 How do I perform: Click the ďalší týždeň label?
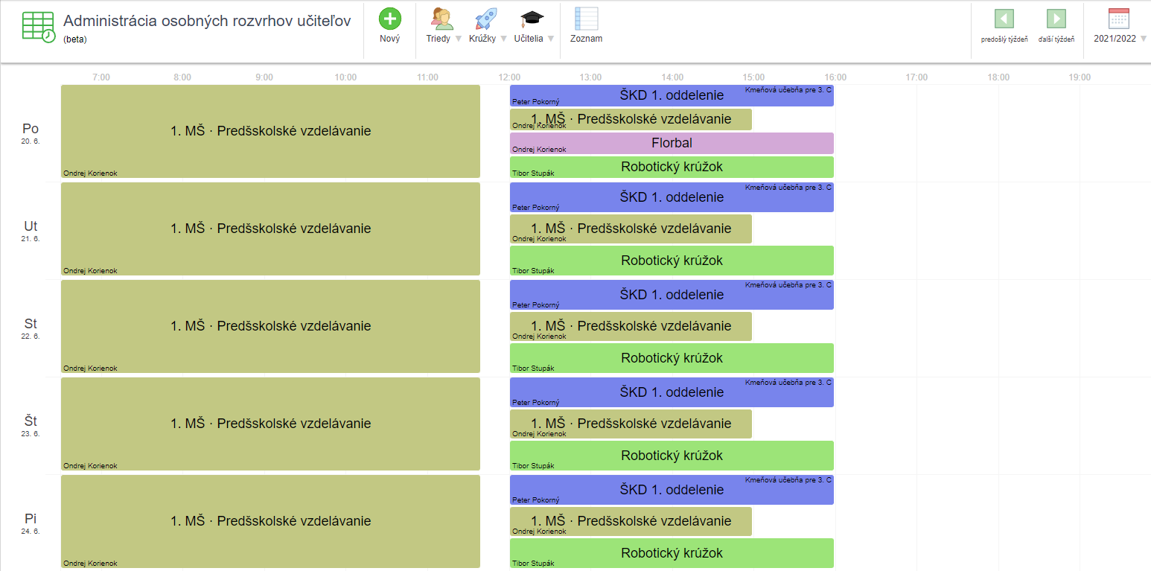pyautogui.click(x=1056, y=39)
